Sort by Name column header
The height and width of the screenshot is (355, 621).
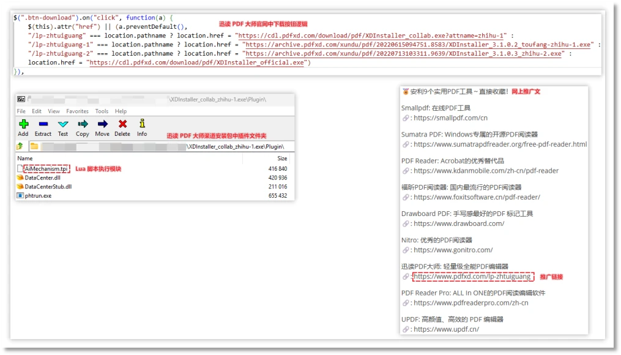click(x=25, y=158)
